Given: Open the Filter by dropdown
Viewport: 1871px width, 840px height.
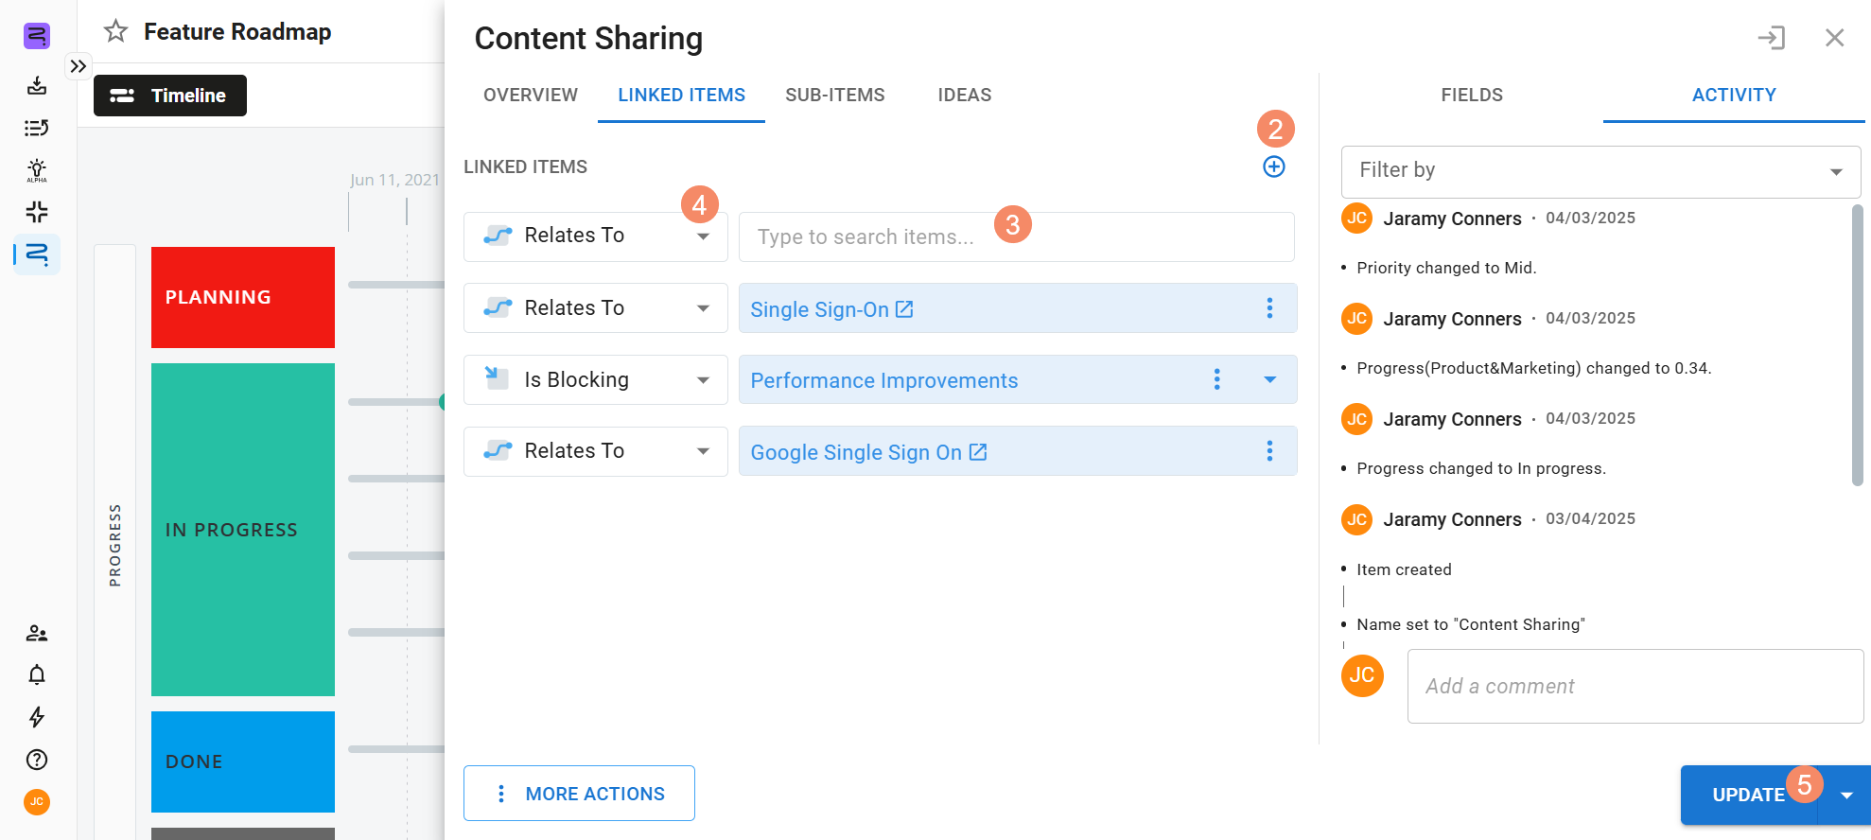Looking at the screenshot, I should click(1600, 171).
